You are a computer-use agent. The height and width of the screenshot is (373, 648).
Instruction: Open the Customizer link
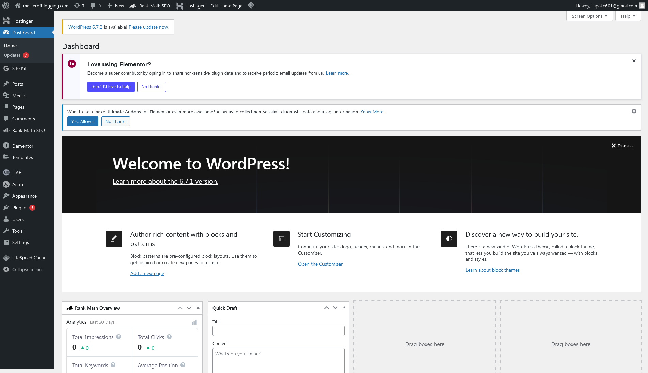pos(320,264)
